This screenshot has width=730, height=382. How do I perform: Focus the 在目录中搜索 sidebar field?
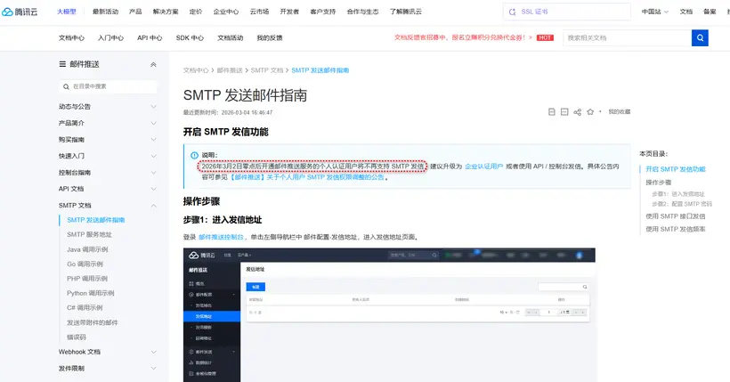point(108,86)
